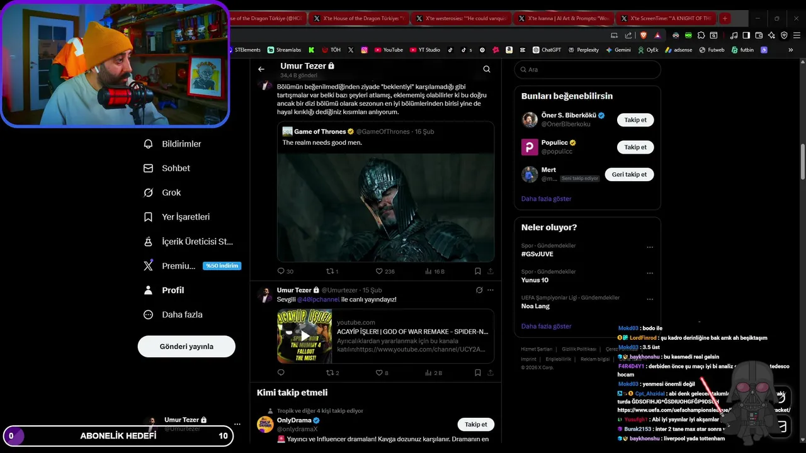The height and width of the screenshot is (453, 806).
Task: Click the Brave Shields lion icon
Action: point(644,35)
